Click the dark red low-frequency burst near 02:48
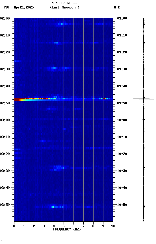Viewport: 156px width, 244px height. pyautogui.click(x=19, y=99)
